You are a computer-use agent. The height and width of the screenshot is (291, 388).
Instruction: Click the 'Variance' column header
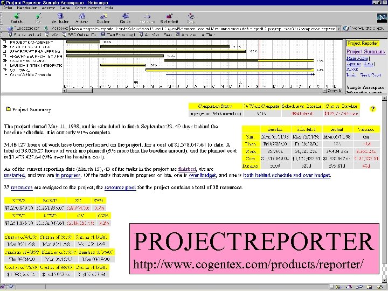coord(366,129)
